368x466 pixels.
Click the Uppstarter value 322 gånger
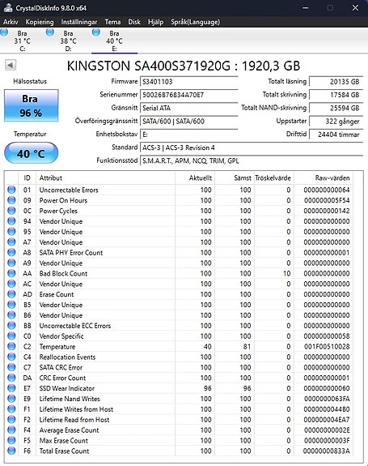click(336, 121)
